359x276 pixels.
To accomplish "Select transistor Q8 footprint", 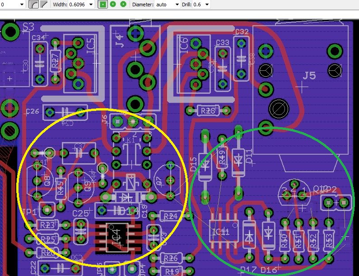I will 40,181.
